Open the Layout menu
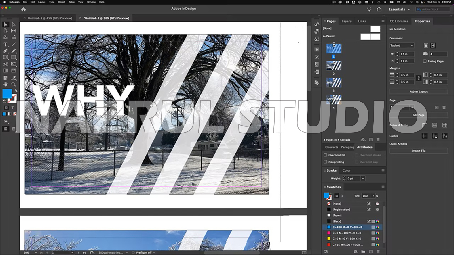This screenshot has width=454, height=255. click(42, 2)
